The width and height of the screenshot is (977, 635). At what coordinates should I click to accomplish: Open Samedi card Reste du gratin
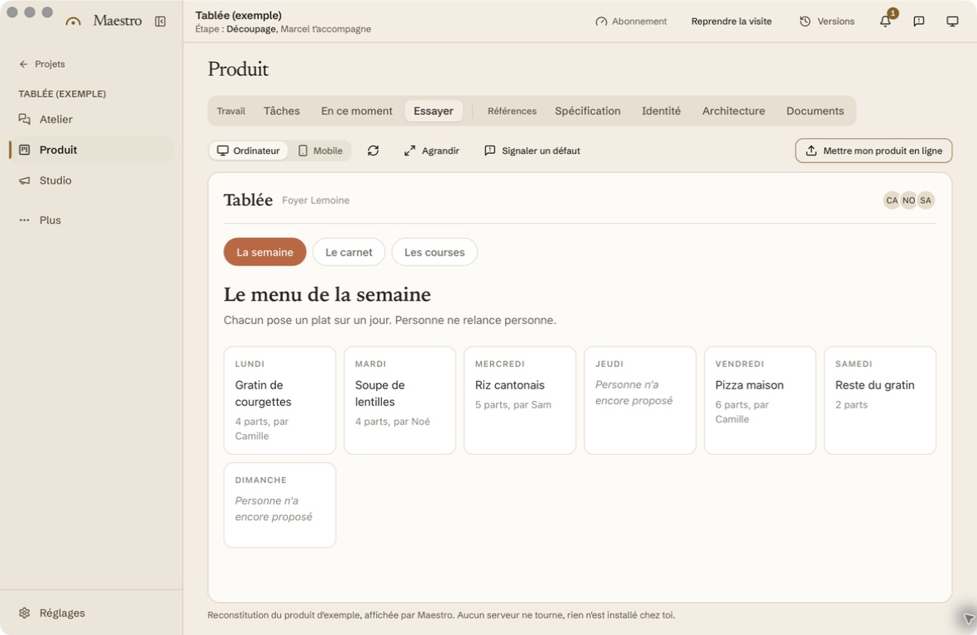pyautogui.click(x=879, y=401)
